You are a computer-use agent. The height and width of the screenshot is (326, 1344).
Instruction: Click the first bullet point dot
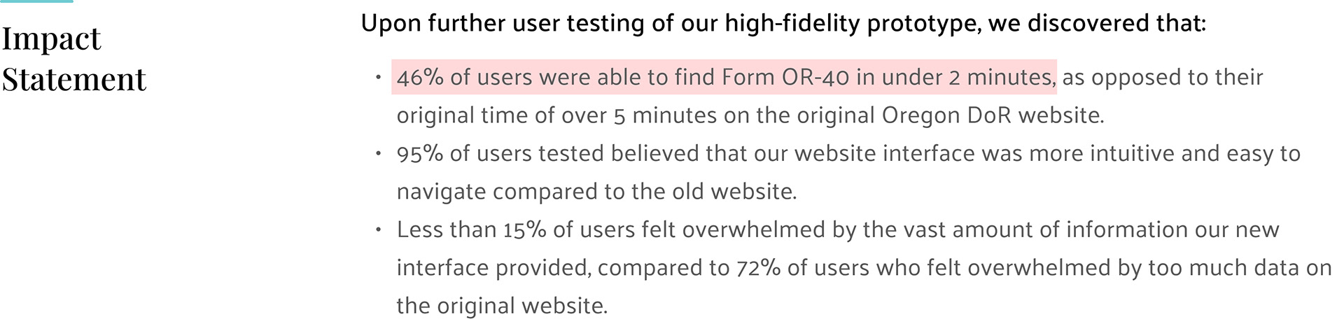[x=378, y=77]
